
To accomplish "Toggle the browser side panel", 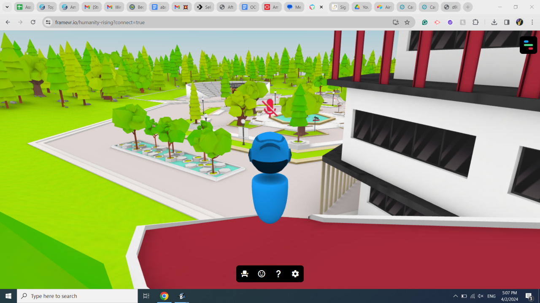I will click(507, 22).
